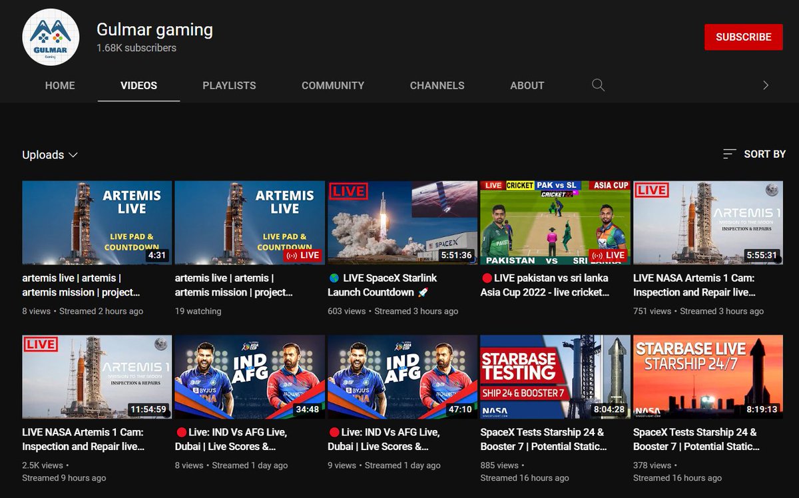The width and height of the screenshot is (799, 498).
Task: Go to the HOME tab
Action: pos(60,85)
